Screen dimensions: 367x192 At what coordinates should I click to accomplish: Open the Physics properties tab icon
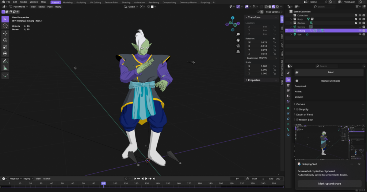point(288,114)
